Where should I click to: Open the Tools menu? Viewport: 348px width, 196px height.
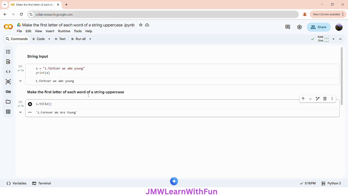tap(78, 31)
